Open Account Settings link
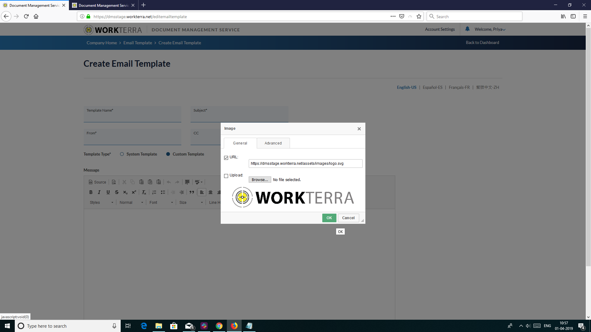 [440, 29]
